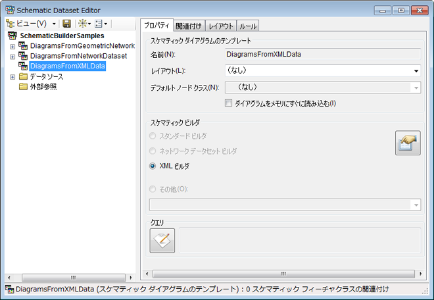
Task: Click DiagramsFromXMLData template icon
Action: (23, 66)
